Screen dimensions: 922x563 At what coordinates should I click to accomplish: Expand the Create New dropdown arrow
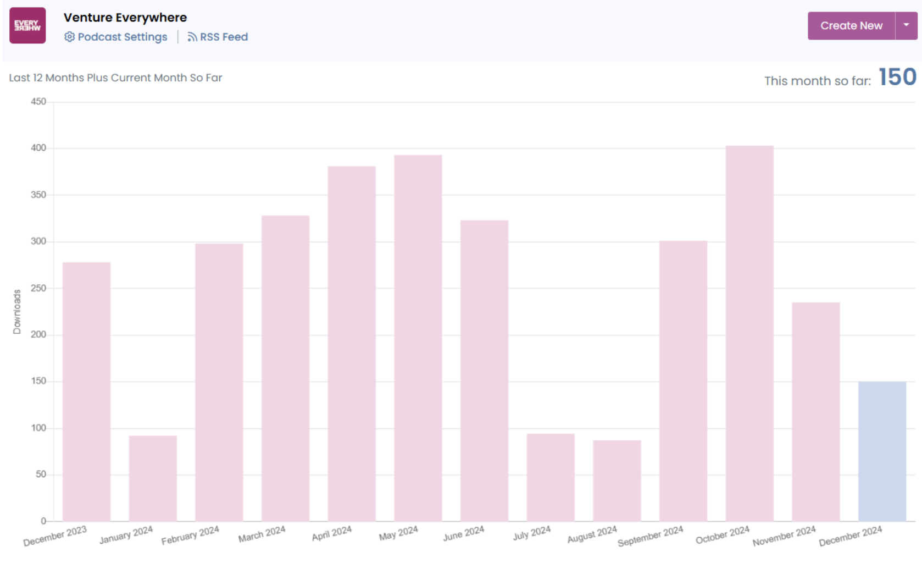(x=907, y=26)
